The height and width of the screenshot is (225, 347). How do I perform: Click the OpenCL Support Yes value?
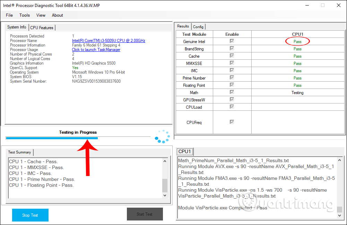click(75, 68)
